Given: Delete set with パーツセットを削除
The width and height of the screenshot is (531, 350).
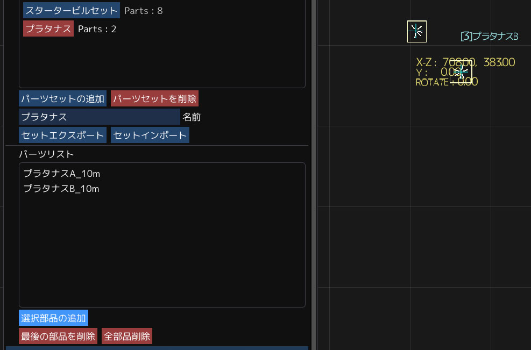Looking at the screenshot, I should [154, 98].
